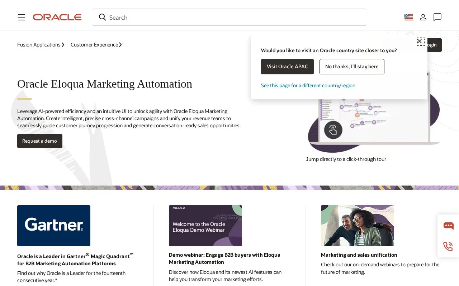The height and width of the screenshot is (286, 459).
Task: Click the Oracle logo
Action: point(57,17)
